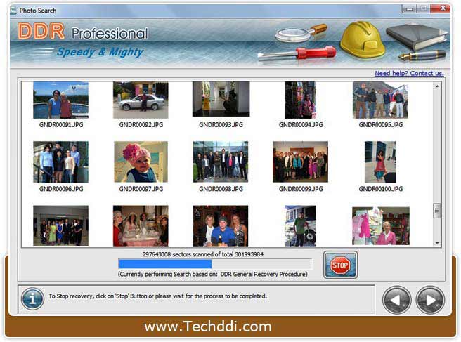
Task: Minimize the Photo Search window
Action: tap(409, 9)
